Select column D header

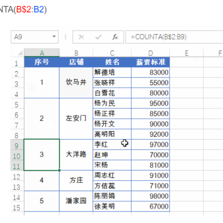150,53
